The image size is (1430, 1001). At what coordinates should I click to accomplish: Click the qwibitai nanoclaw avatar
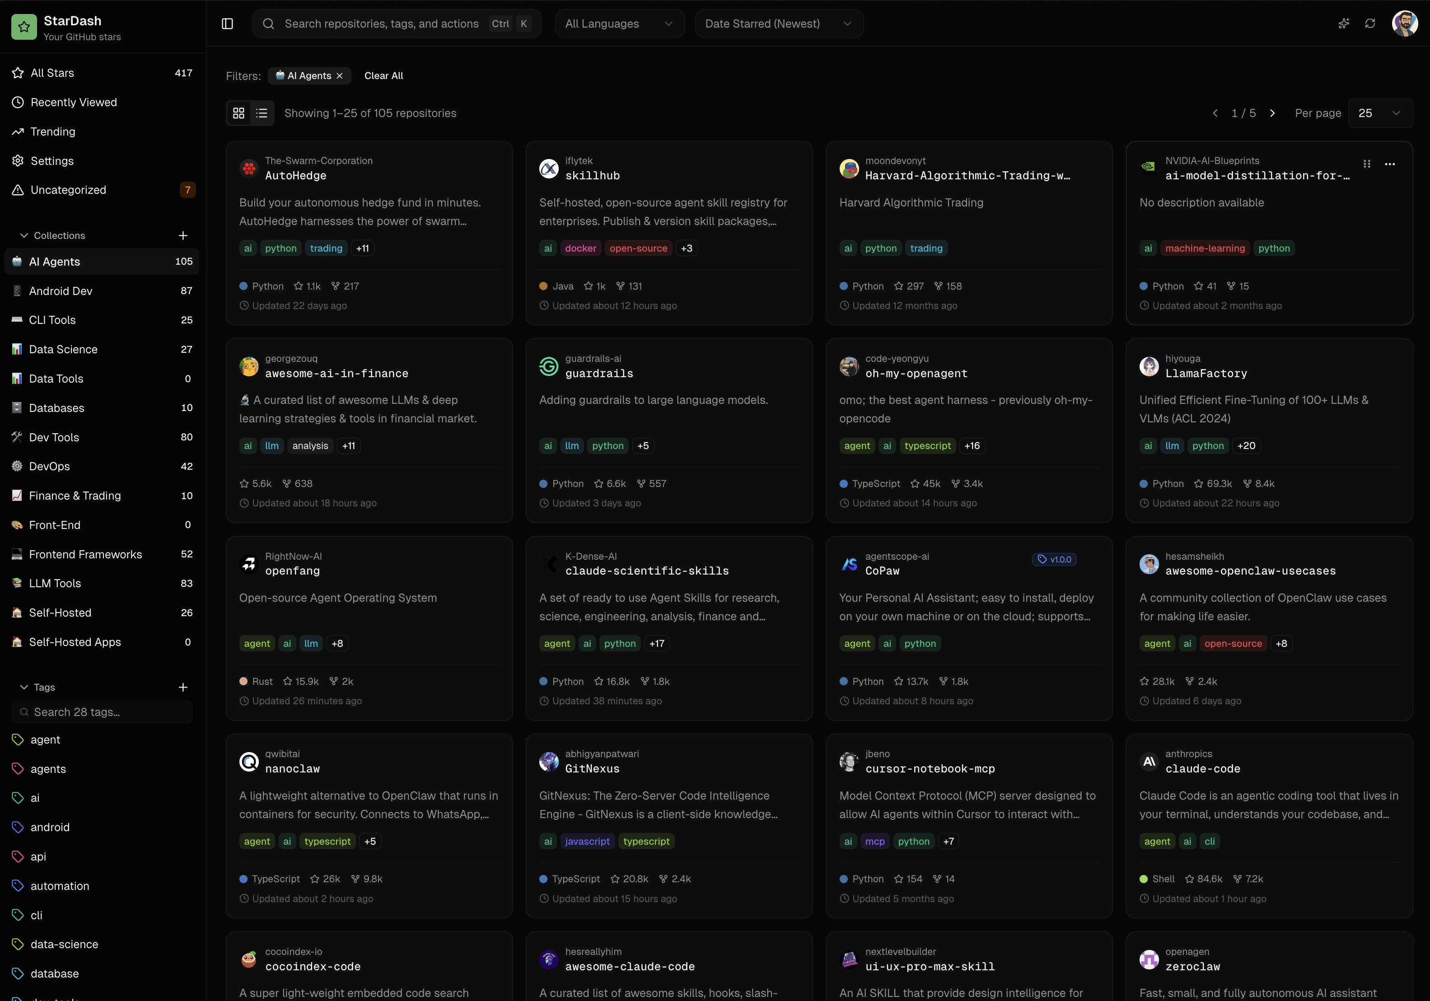click(249, 761)
